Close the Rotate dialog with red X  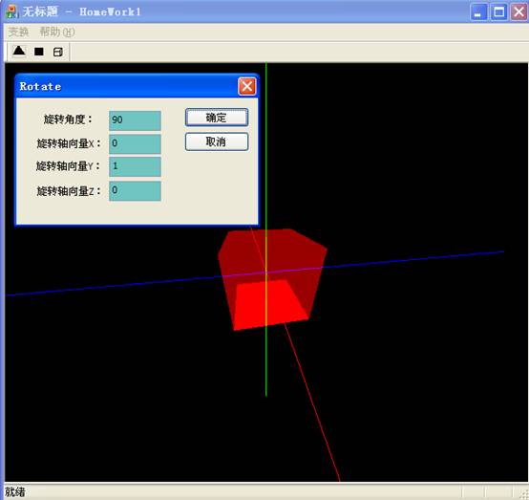coord(246,86)
